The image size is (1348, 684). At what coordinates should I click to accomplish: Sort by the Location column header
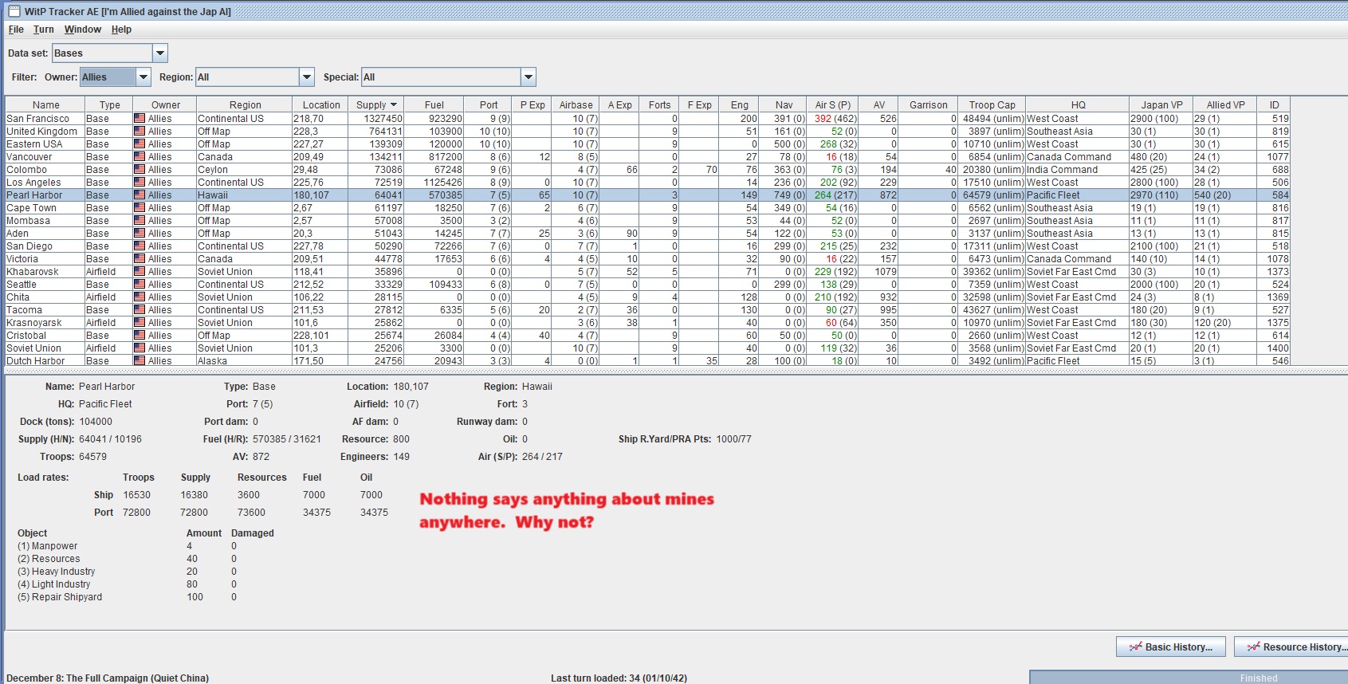pos(321,105)
